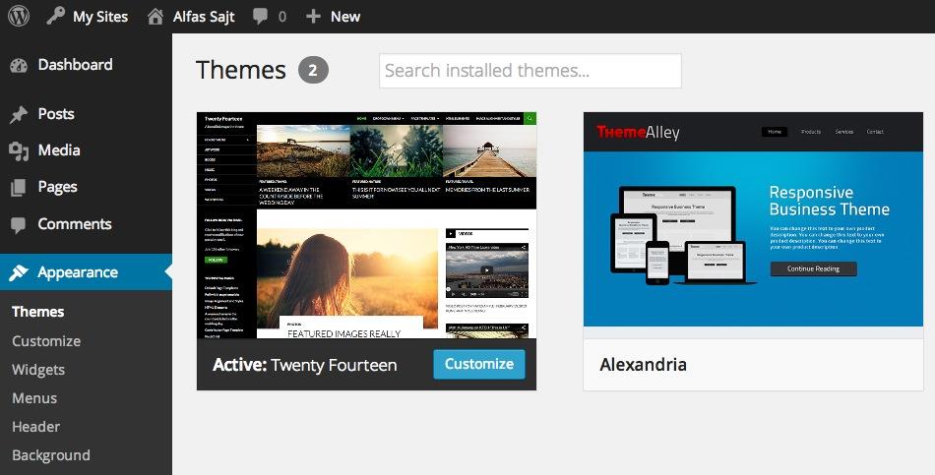935x475 pixels.
Task: Click the Pages icon in sidebar
Action: (x=19, y=188)
